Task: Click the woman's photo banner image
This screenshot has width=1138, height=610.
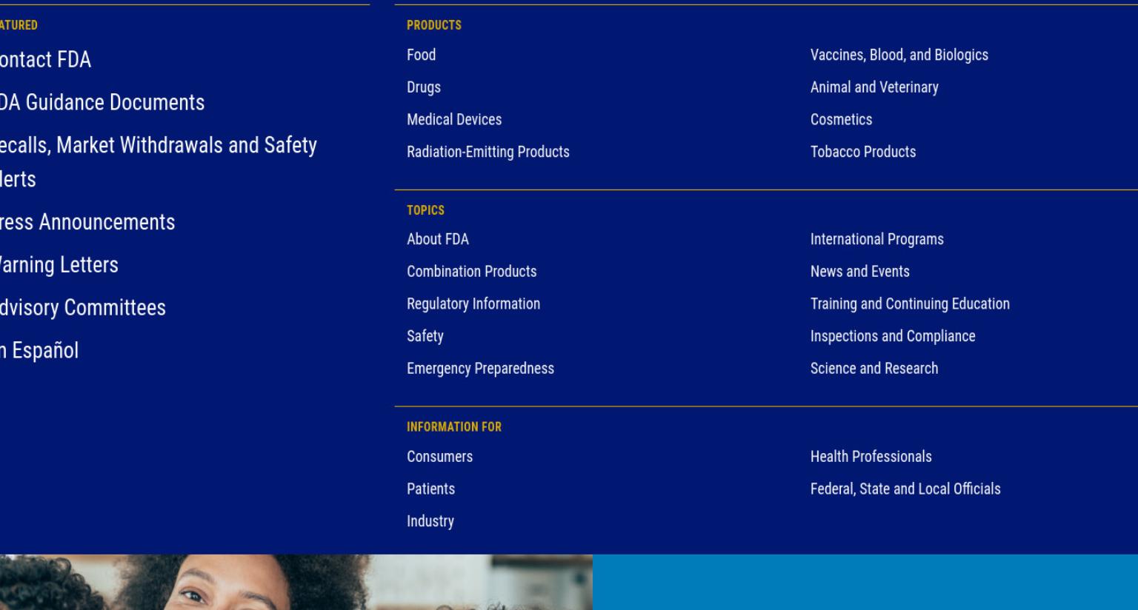Action: pos(296,582)
